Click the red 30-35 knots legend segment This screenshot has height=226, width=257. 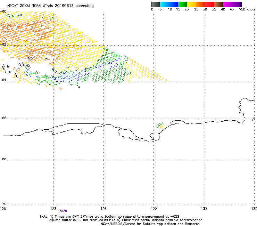coord(210,4)
